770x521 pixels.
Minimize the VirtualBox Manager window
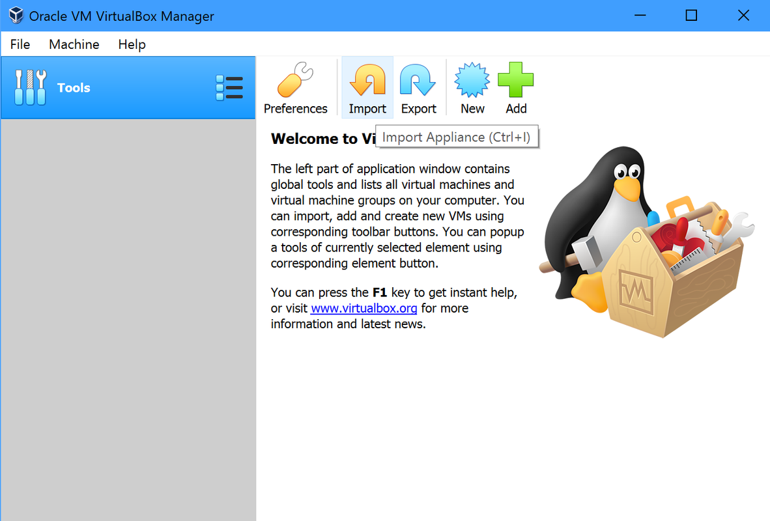[x=640, y=15]
